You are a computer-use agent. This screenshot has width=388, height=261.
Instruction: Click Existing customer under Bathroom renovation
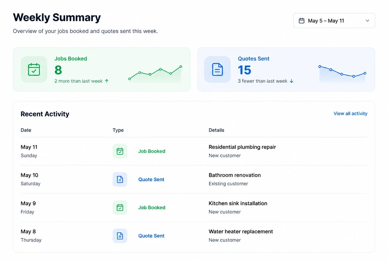coord(228,184)
